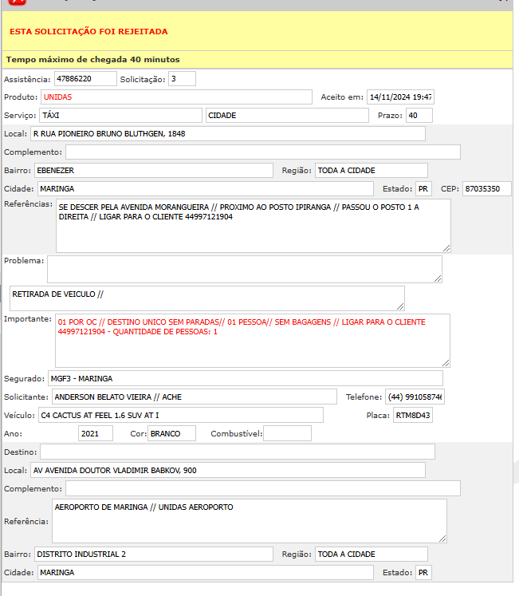Click the Assistência field showing 47886220

[x=85, y=79]
